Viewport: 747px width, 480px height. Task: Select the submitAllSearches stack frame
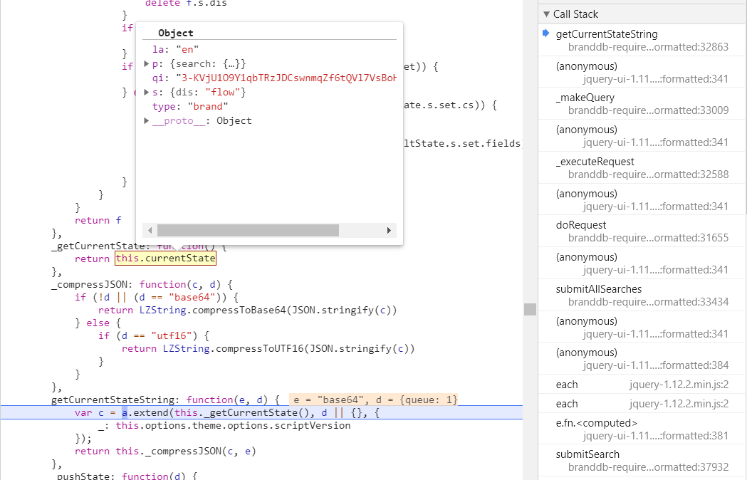pos(598,289)
